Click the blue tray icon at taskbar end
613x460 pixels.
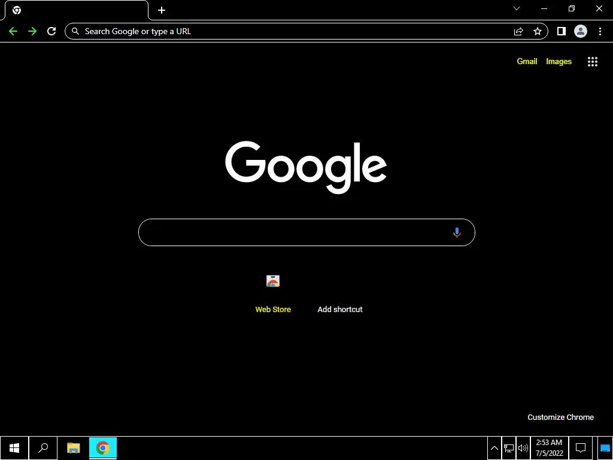pos(605,448)
